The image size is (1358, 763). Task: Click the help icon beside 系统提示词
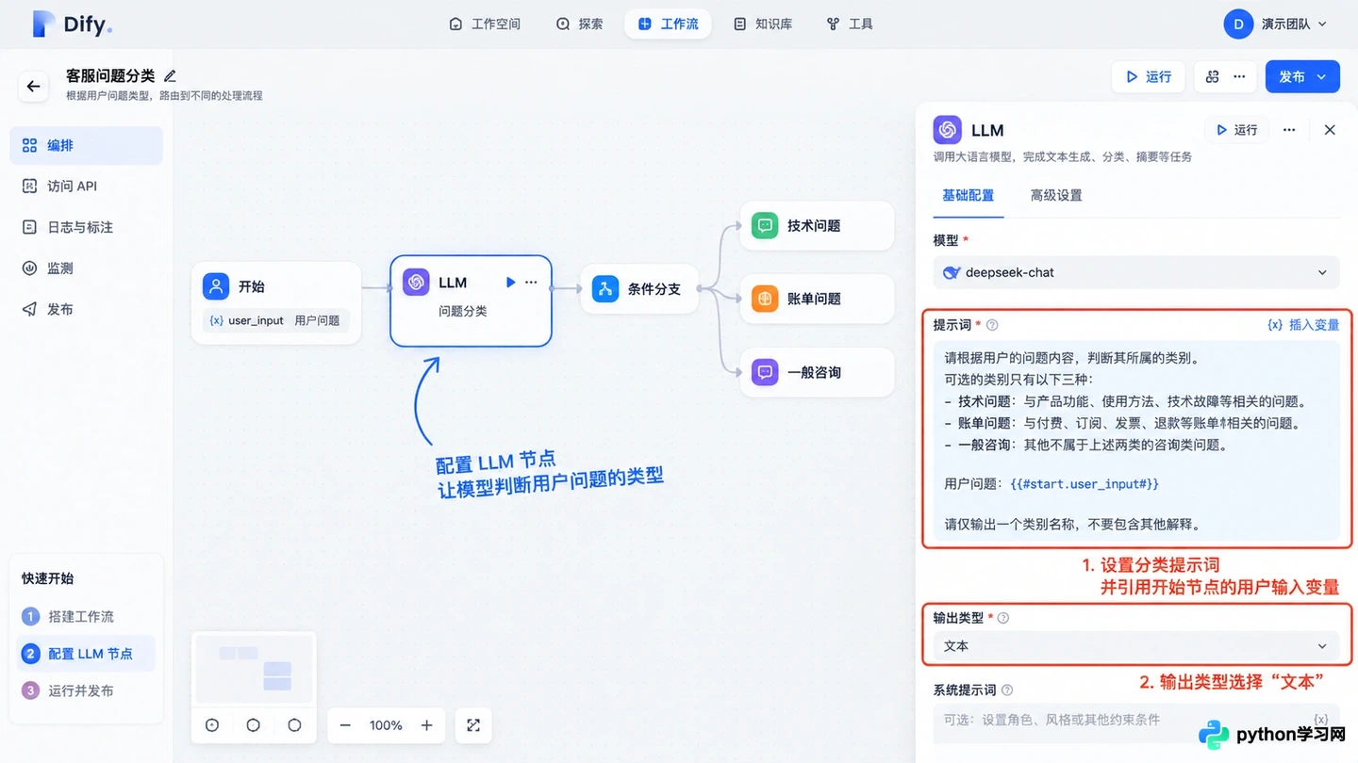point(1007,690)
